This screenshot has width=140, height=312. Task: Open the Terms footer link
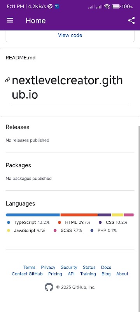[29, 267]
